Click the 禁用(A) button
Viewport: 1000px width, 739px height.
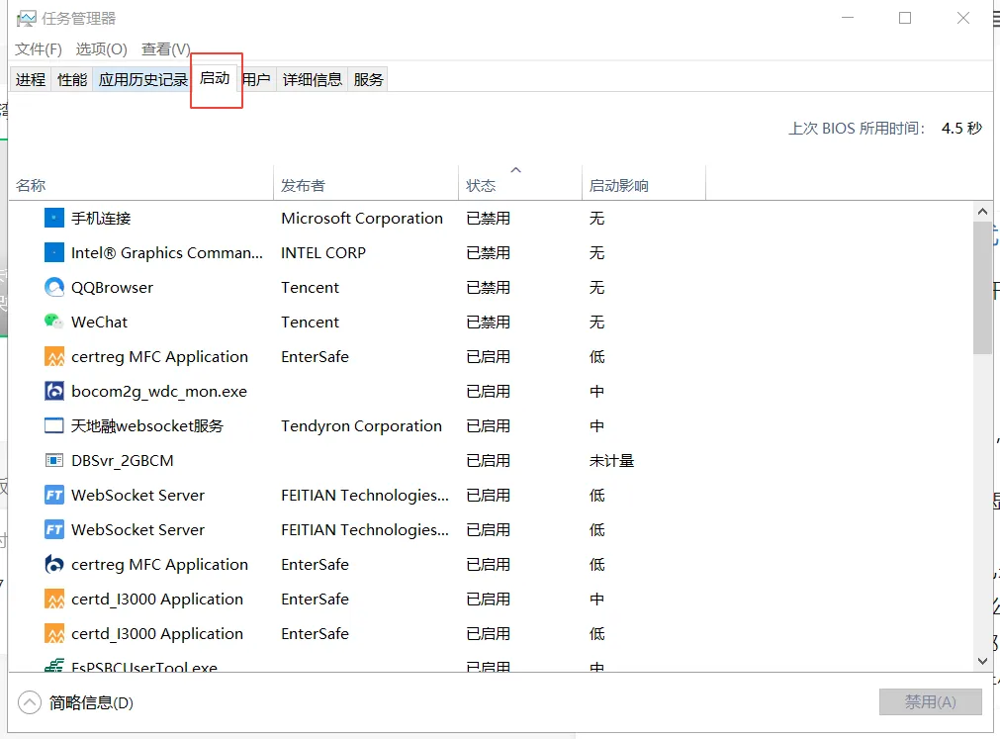tap(931, 702)
